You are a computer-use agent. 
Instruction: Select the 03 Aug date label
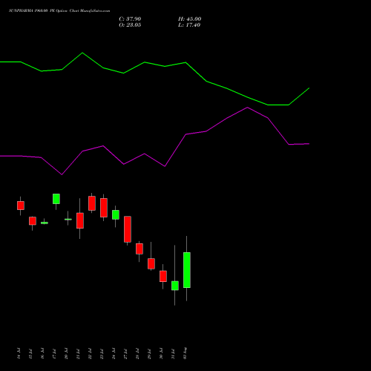185,353
